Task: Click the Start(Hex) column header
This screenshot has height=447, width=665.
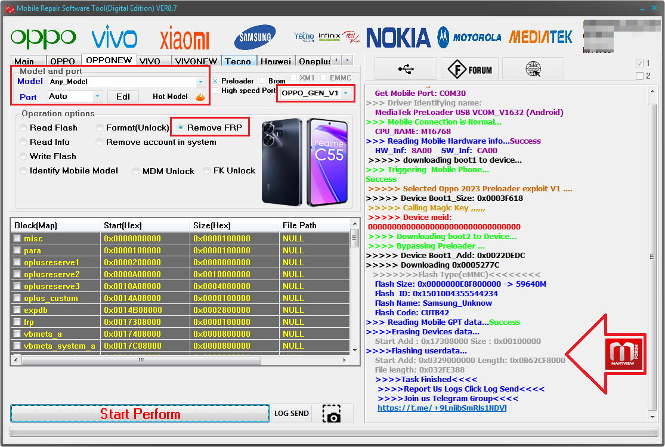Action: pyautogui.click(x=144, y=225)
